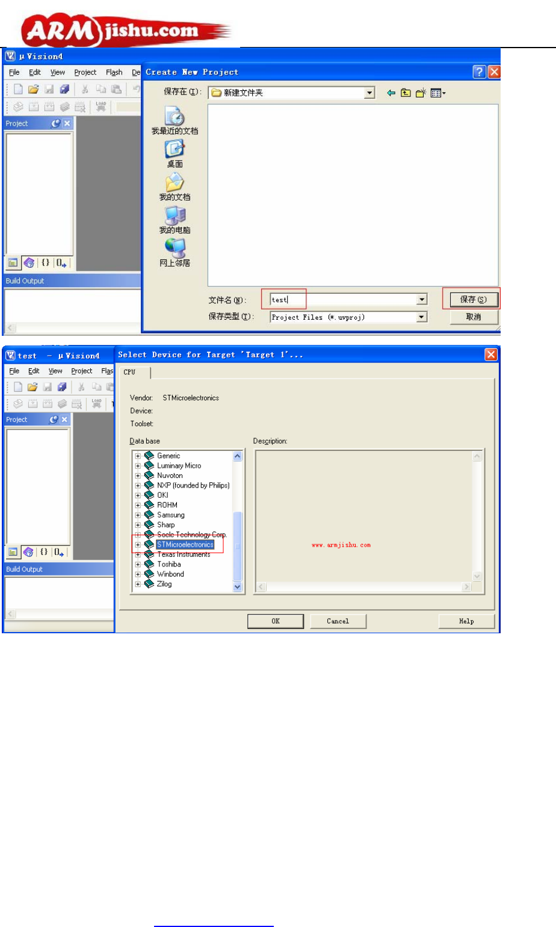Open 保存类型 Project Files type dropdown
Image resolution: width=556 pixels, height=927 pixels.
pos(422,317)
